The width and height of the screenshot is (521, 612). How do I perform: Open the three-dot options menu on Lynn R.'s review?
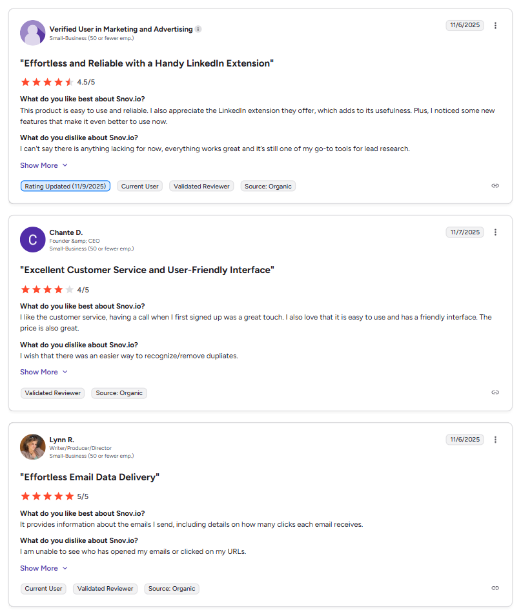pos(495,439)
